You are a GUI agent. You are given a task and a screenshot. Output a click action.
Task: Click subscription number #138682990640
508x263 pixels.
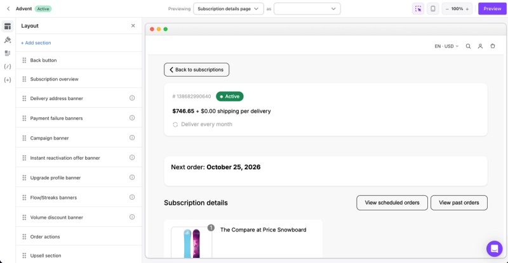click(192, 96)
